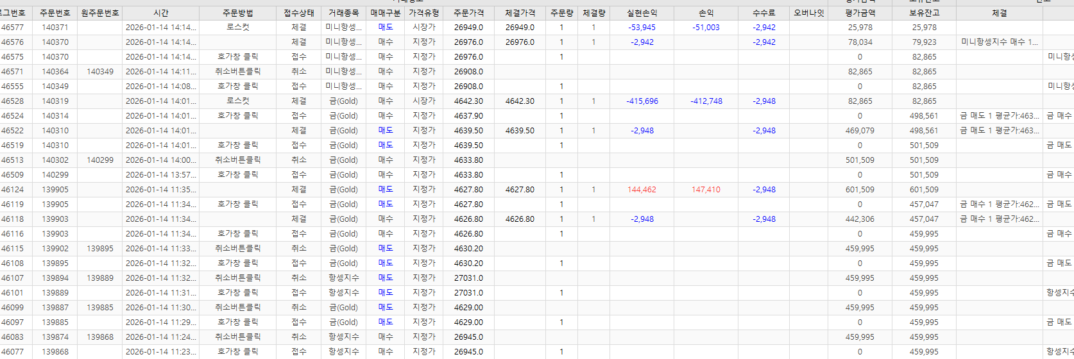Sort by the 매매구분 column header
The width and height of the screenshot is (1074, 359).
(x=386, y=13)
